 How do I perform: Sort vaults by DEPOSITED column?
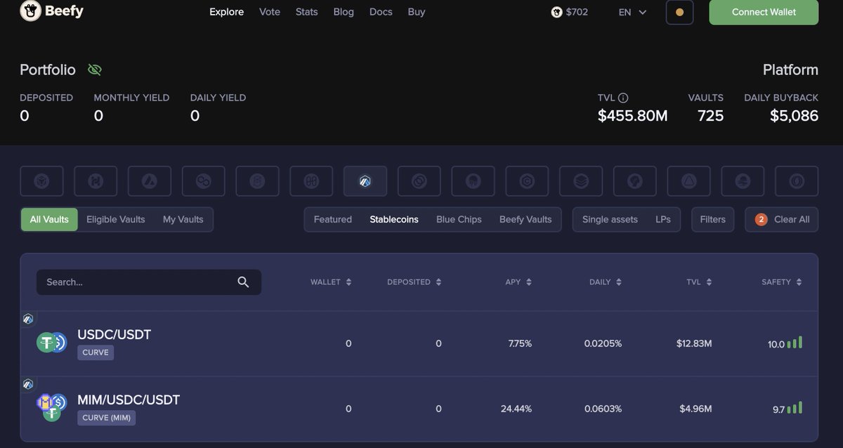click(414, 282)
